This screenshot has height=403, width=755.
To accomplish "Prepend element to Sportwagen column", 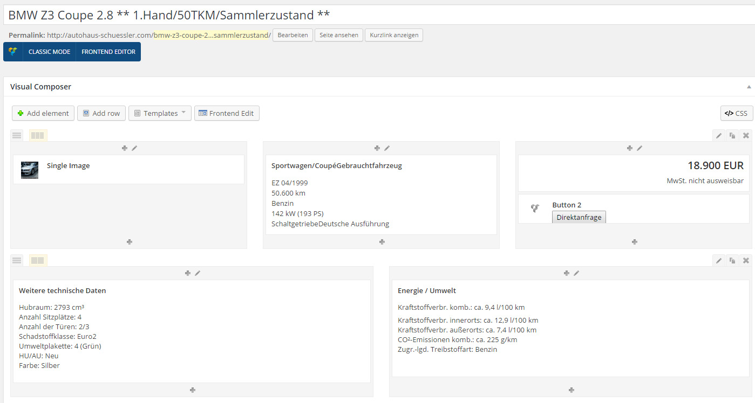I will pos(377,148).
